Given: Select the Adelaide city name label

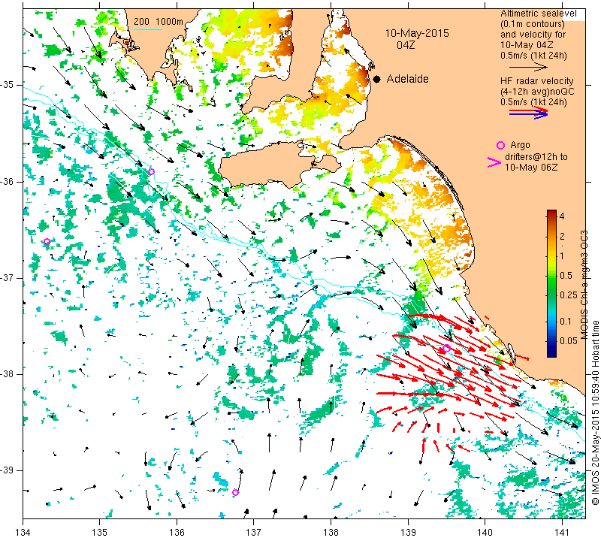Looking at the screenshot, I should [x=407, y=79].
